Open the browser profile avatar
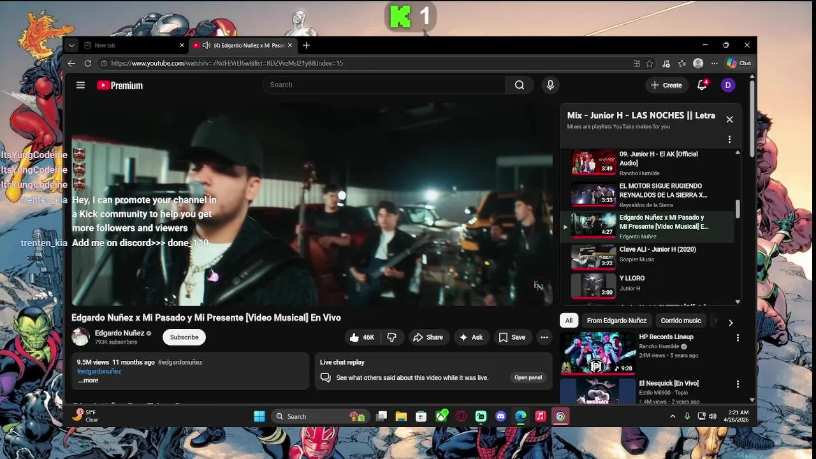 point(698,63)
